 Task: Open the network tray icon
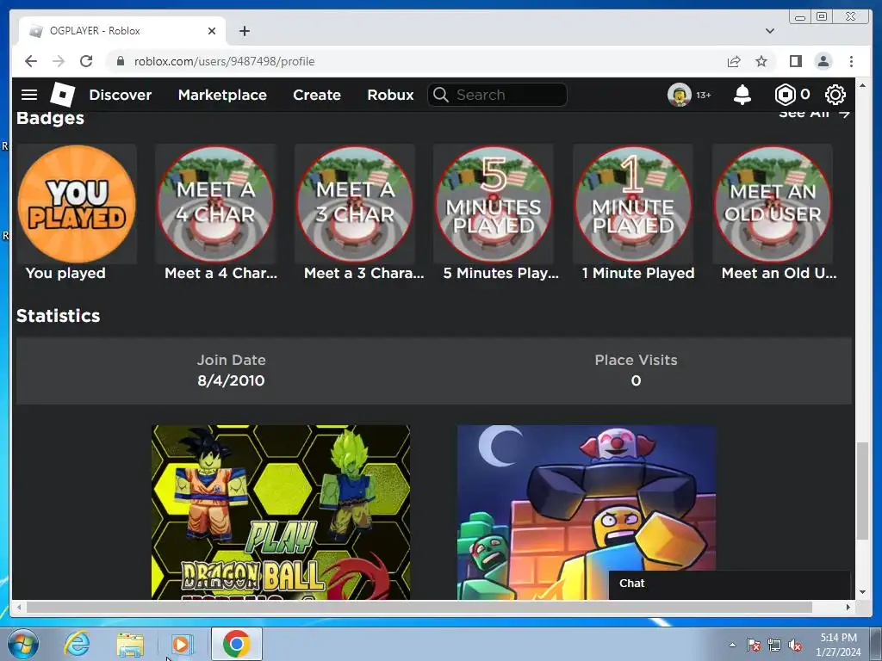click(774, 645)
